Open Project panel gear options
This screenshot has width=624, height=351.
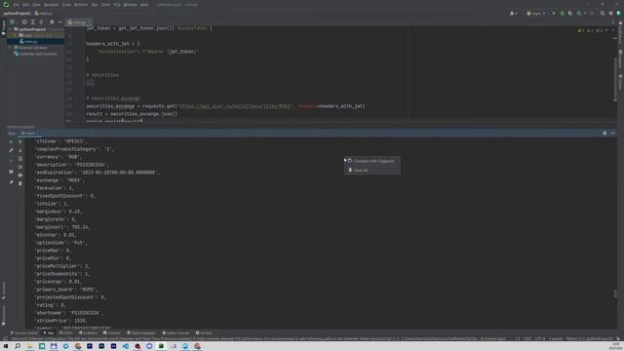click(x=52, y=21)
